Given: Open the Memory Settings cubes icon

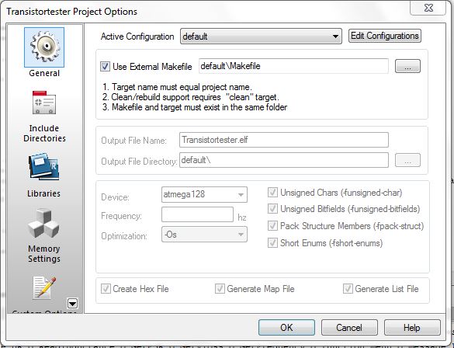Looking at the screenshot, I should pos(43,223).
